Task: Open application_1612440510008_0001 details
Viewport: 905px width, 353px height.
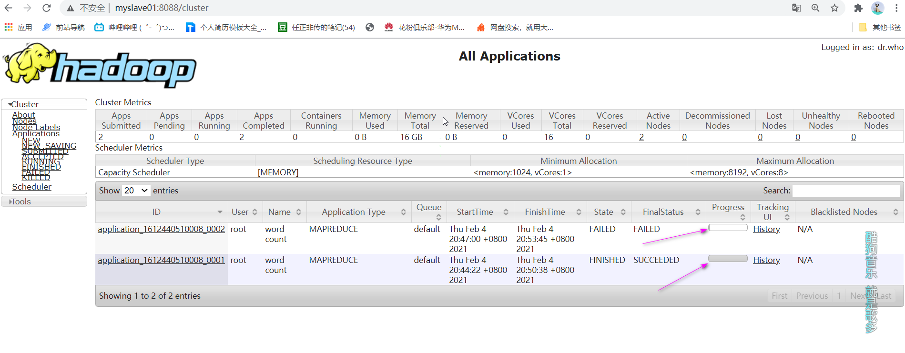Action: [x=161, y=260]
